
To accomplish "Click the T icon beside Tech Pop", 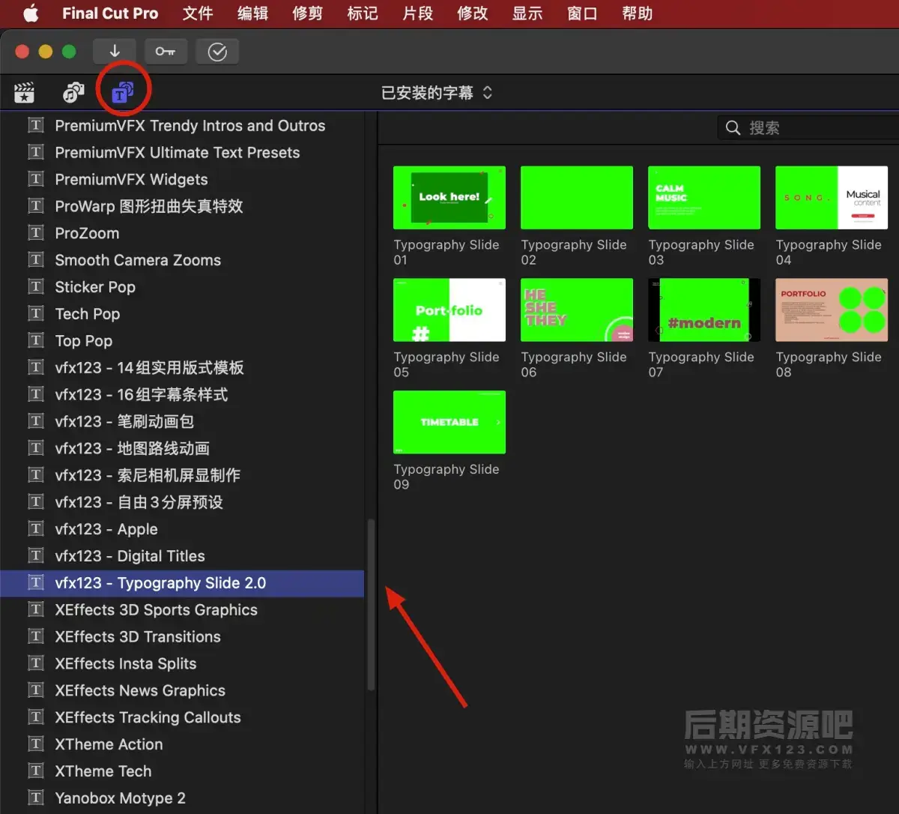I will 35,314.
